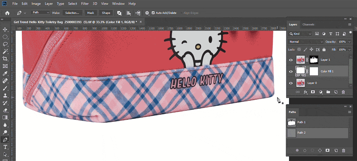
Task: Select the Dodge tool
Action: click(5, 132)
